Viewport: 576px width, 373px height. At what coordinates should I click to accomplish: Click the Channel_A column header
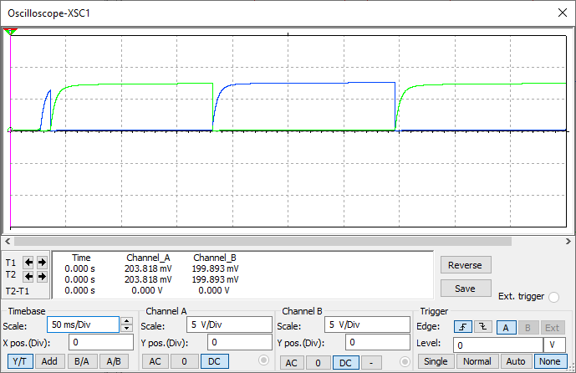[x=148, y=258]
